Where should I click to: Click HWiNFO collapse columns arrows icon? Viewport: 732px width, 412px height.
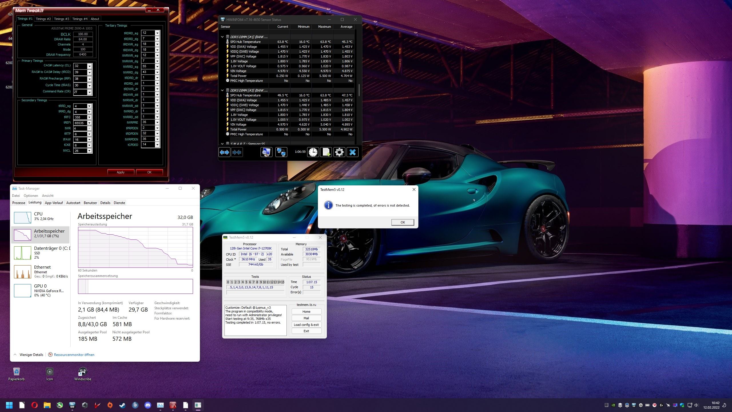(237, 152)
